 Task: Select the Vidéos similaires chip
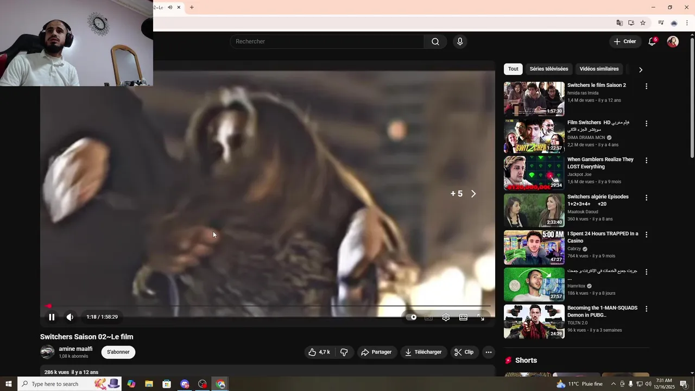tap(599, 69)
